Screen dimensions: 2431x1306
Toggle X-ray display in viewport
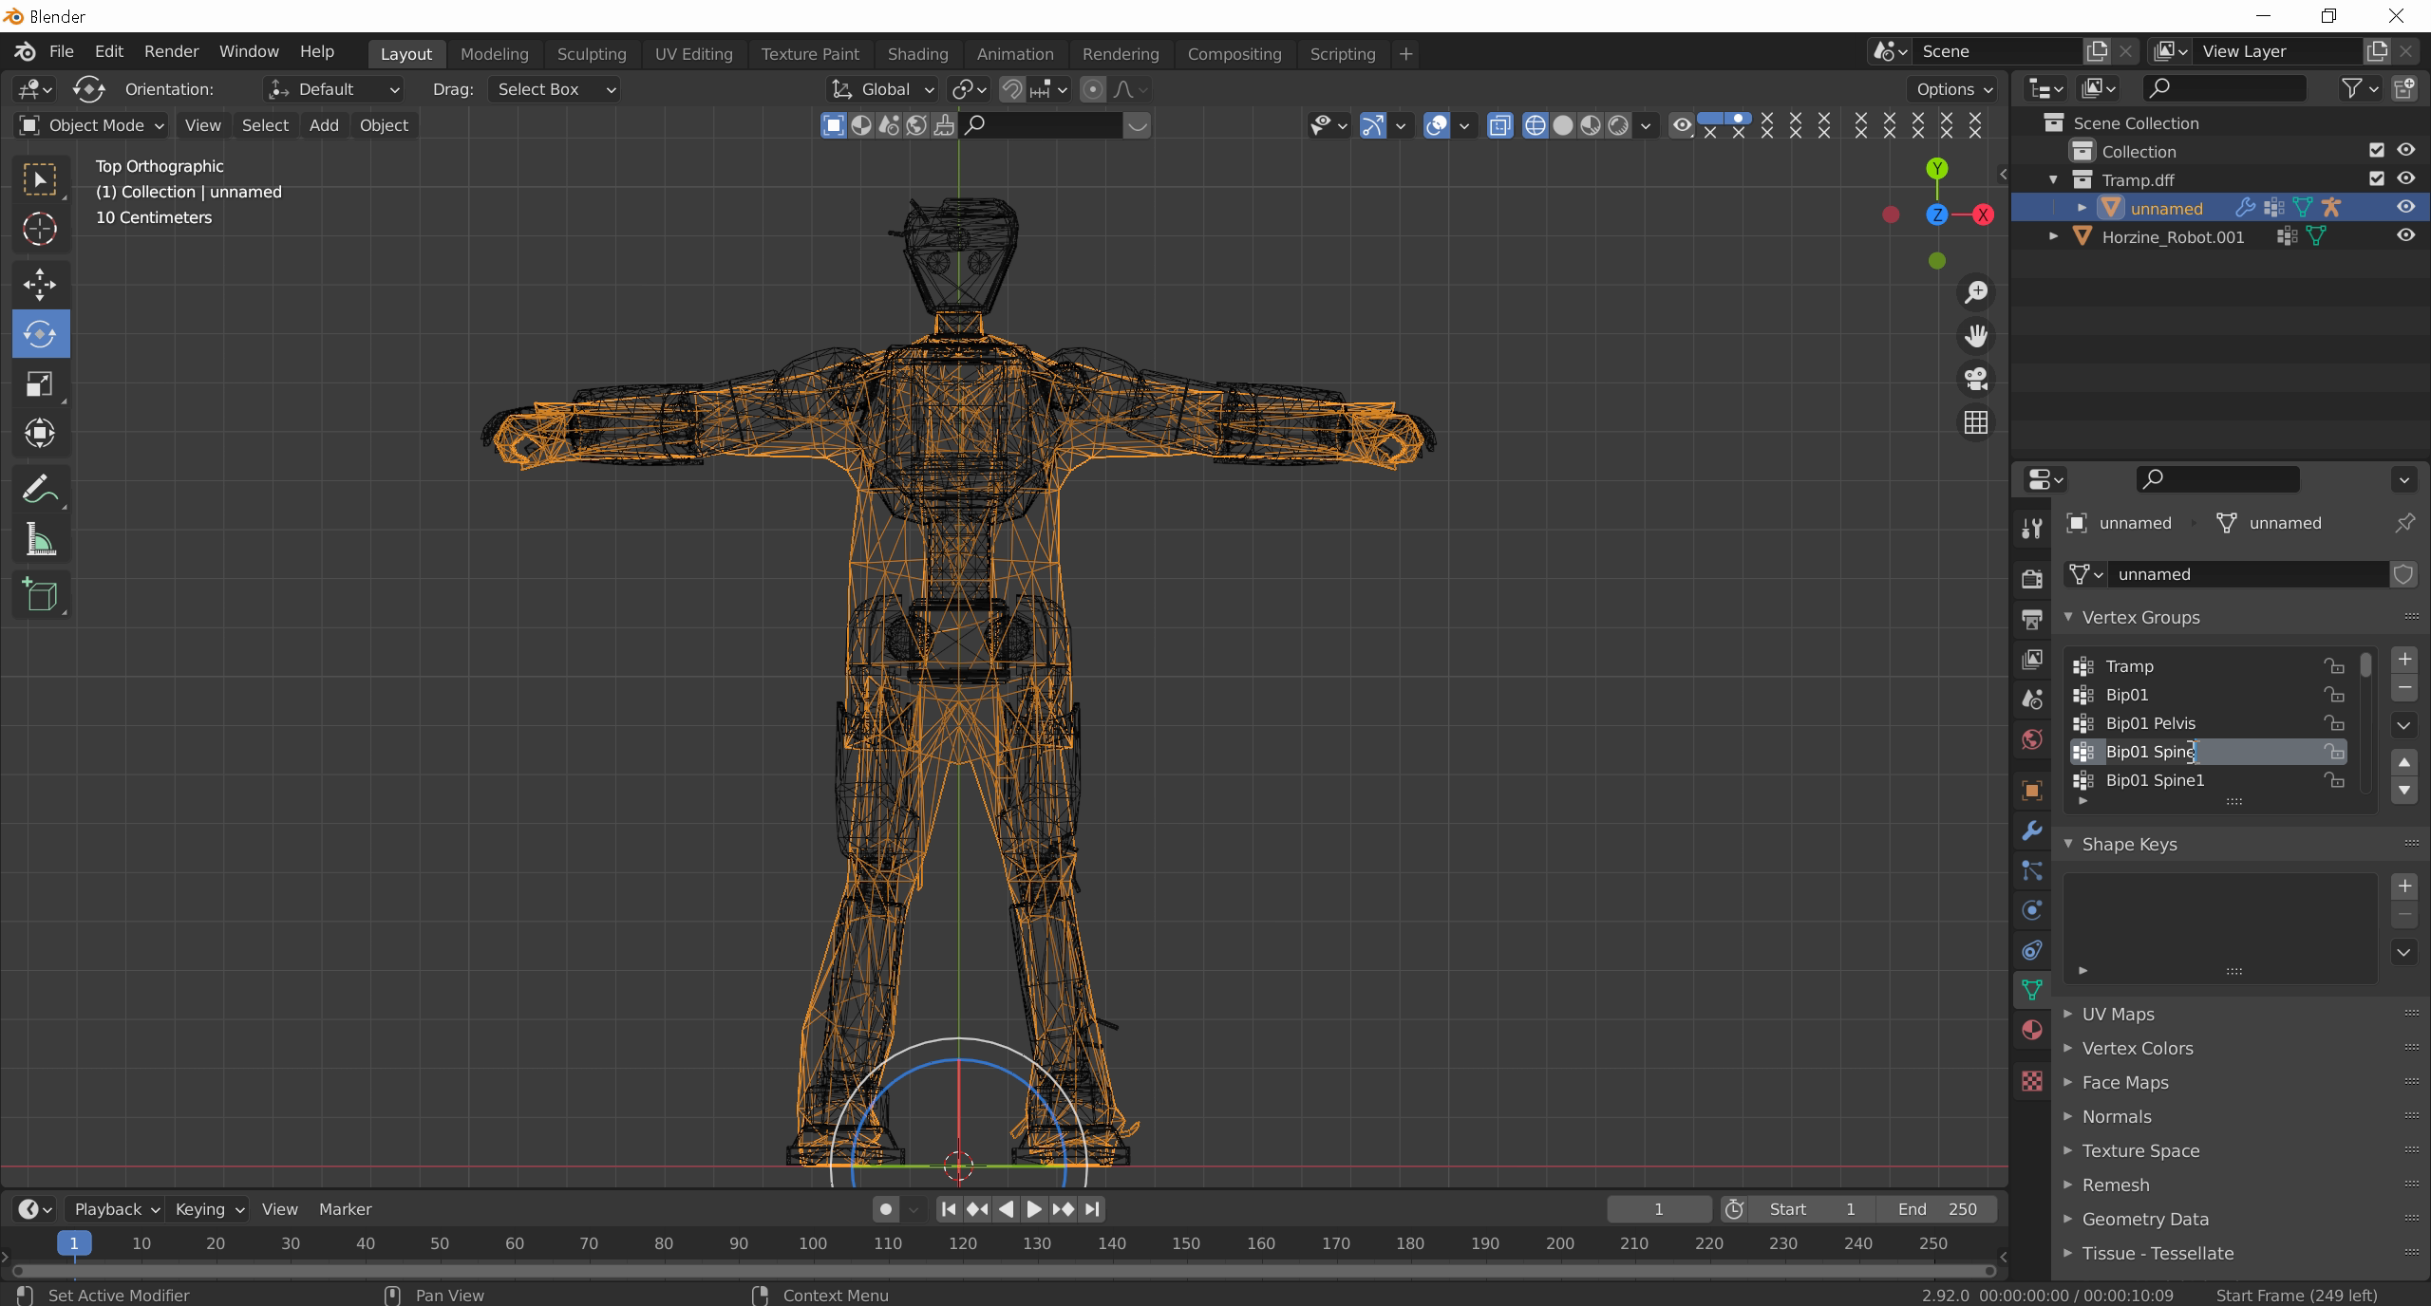(x=1499, y=125)
